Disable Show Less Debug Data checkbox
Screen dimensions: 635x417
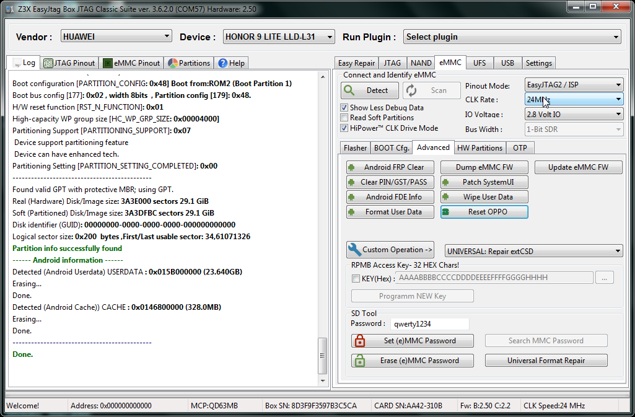pyautogui.click(x=344, y=108)
